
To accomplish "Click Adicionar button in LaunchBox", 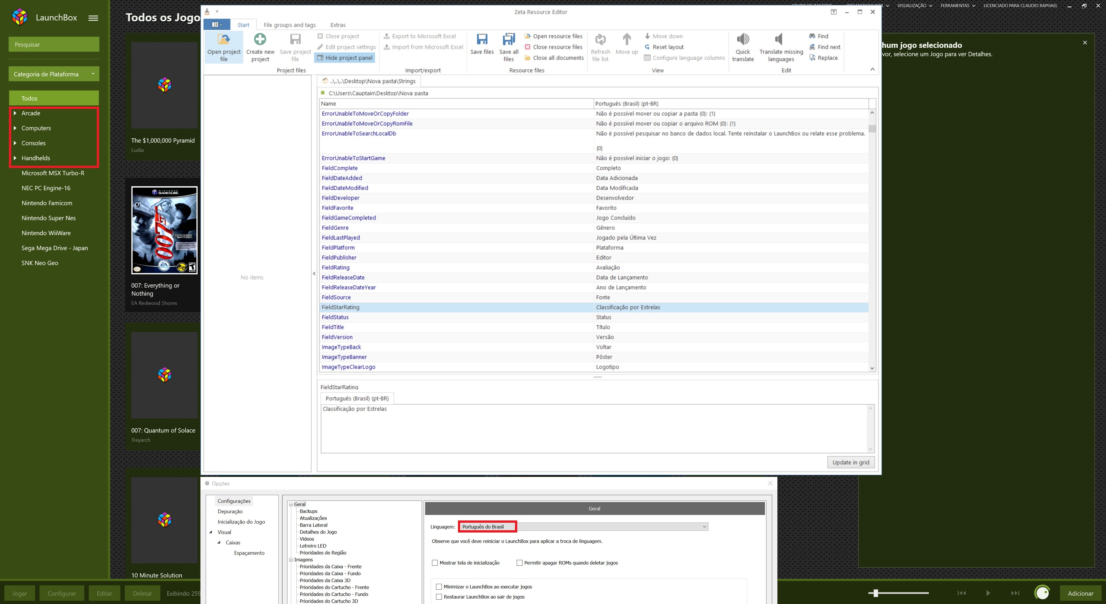I will [1081, 593].
